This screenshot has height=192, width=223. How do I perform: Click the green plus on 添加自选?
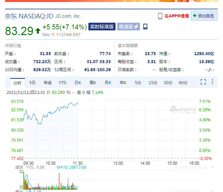[195, 16]
